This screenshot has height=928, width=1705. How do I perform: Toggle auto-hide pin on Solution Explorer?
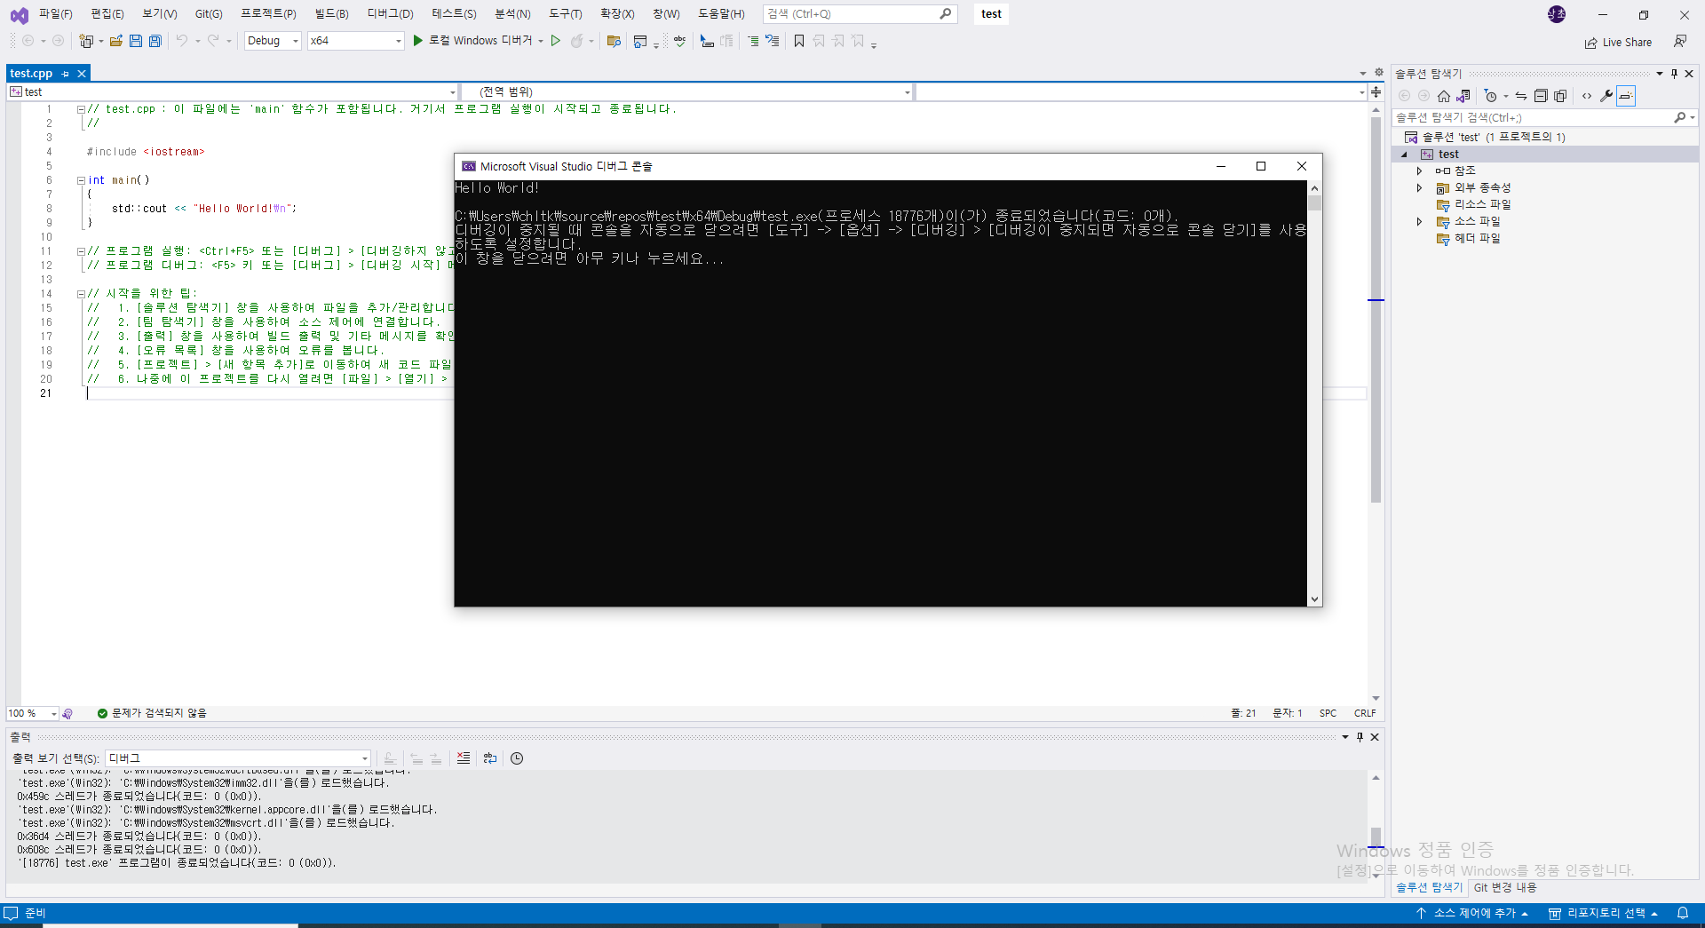(1674, 74)
